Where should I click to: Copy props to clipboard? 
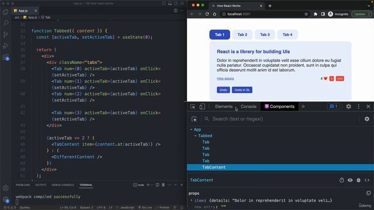369,193
